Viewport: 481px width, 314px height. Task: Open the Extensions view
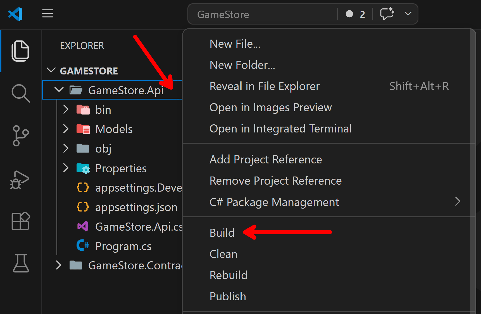[21, 221]
